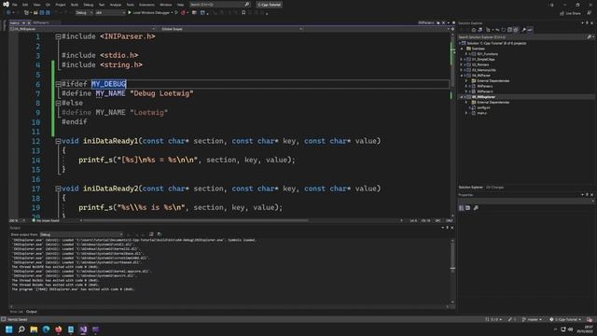This screenshot has height=336, width=597.
Task: Open the Debug configuration dropdown
Action: pos(84,12)
